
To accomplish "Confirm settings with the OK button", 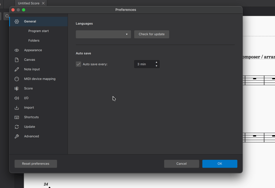I will pos(220,164).
